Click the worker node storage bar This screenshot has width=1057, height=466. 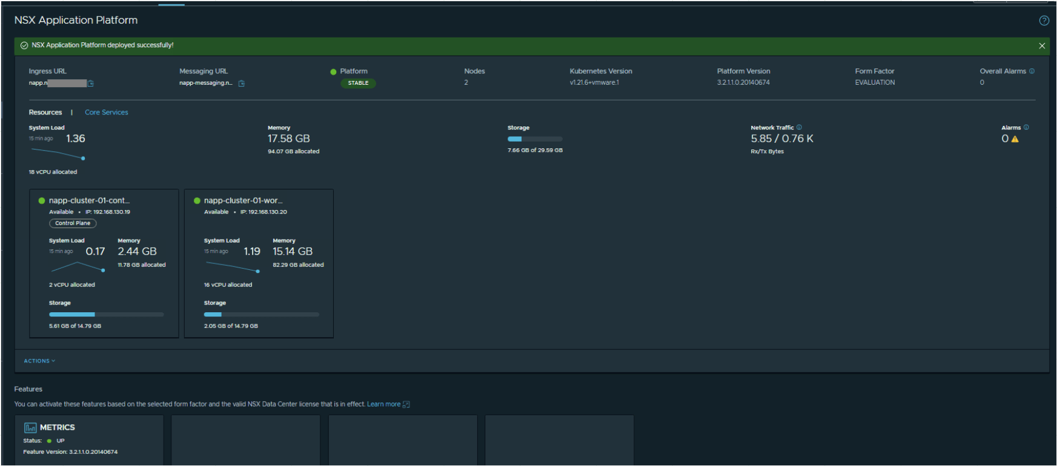(261, 315)
